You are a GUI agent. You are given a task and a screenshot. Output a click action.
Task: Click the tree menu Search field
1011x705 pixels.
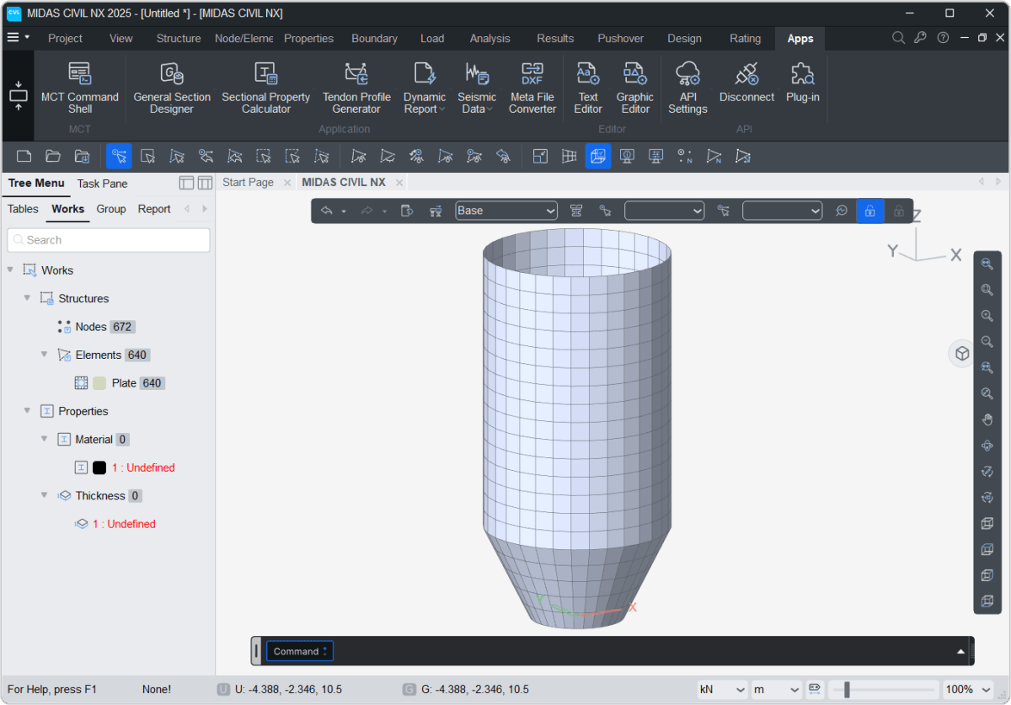point(109,240)
